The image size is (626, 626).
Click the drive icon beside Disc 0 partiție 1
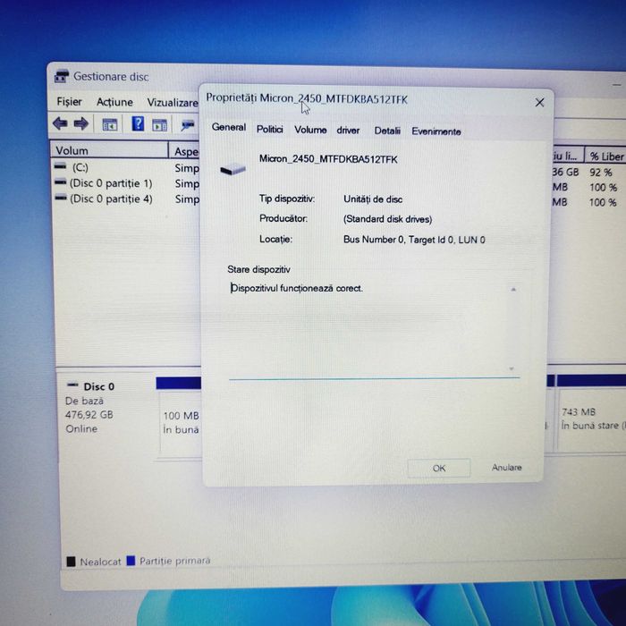tap(60, 182)
